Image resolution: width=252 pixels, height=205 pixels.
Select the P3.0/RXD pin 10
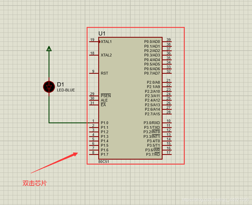click(x=167, y=123)
